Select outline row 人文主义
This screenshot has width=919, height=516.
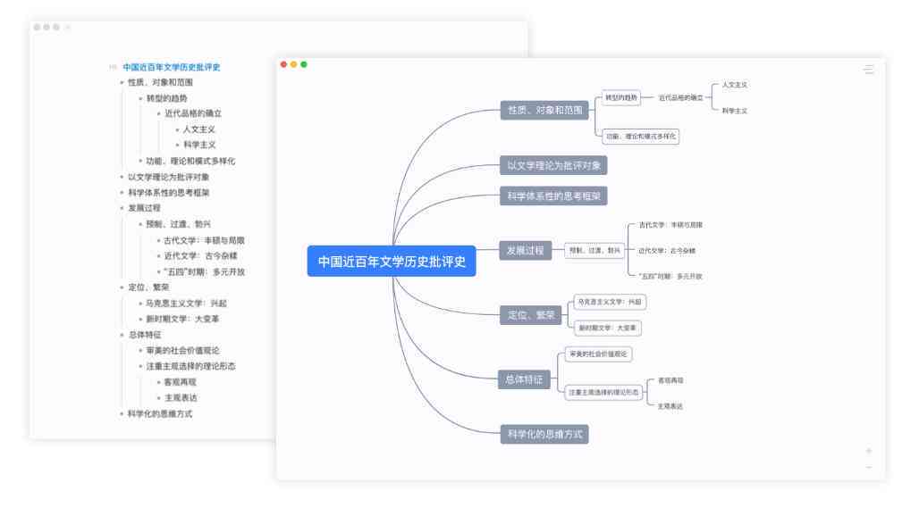coord(199,129)
